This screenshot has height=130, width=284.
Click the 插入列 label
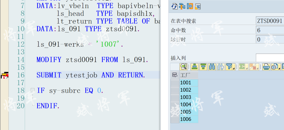tap(178, 58)
